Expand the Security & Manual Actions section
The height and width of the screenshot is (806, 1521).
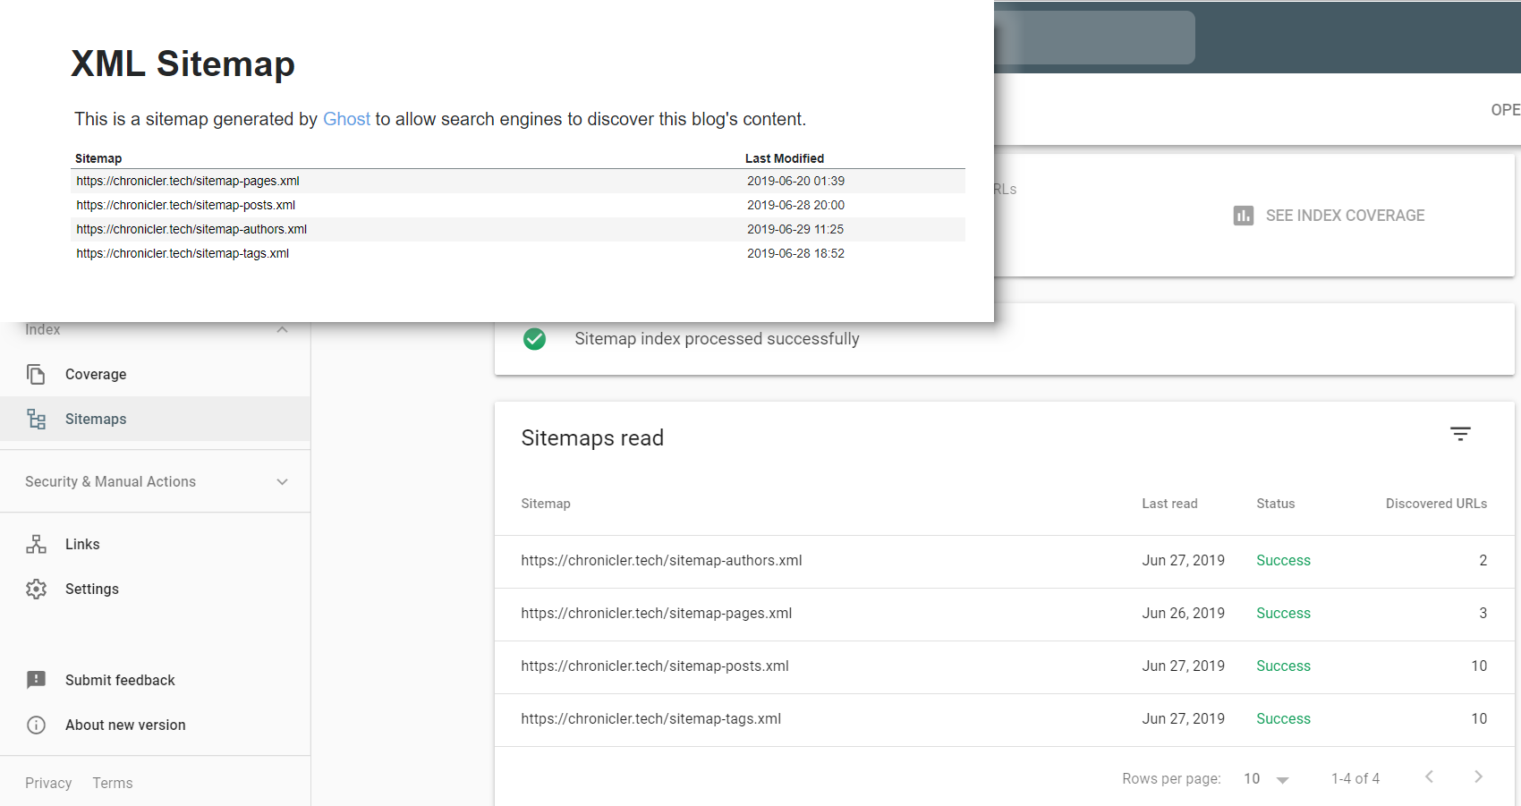pyautogui.click(x=282, y=481)
